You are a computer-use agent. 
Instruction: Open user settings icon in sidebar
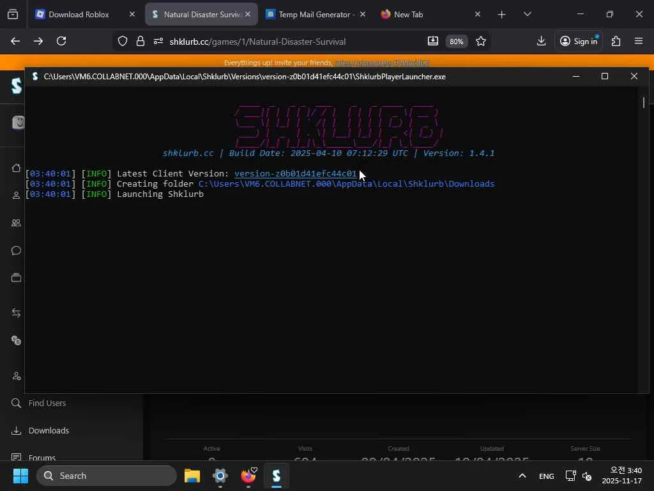coord(16,377)
